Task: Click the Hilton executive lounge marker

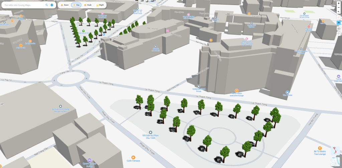Action: tap(236, 91)
